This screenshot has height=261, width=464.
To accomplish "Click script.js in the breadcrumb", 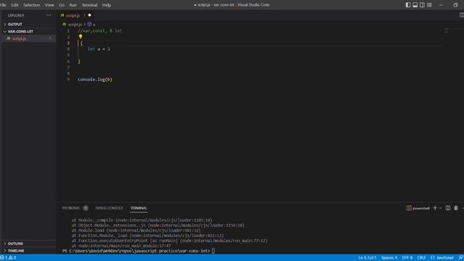I will (74, 25).
